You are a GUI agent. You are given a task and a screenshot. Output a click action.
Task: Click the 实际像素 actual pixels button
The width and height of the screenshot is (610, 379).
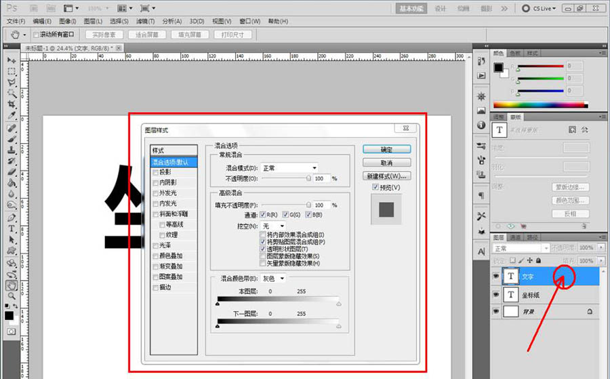pos(104,35)
